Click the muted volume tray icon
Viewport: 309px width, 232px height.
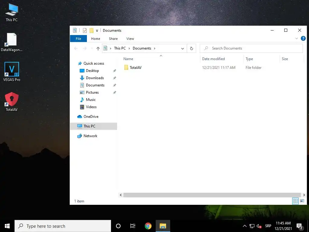pyautogui.click(x=259, y=226)
